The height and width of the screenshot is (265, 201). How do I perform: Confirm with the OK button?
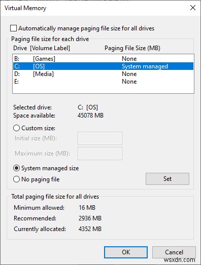(x=126, y=252)
